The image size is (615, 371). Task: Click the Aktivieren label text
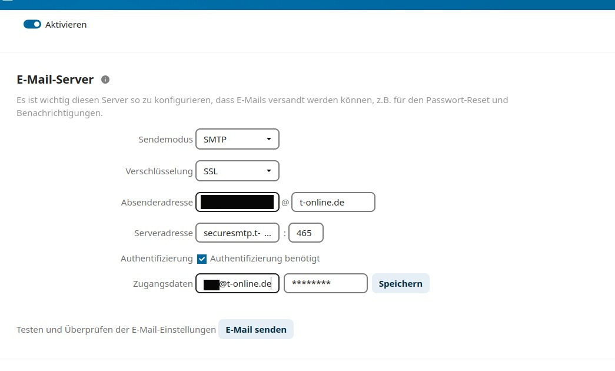tap(66, 25)
